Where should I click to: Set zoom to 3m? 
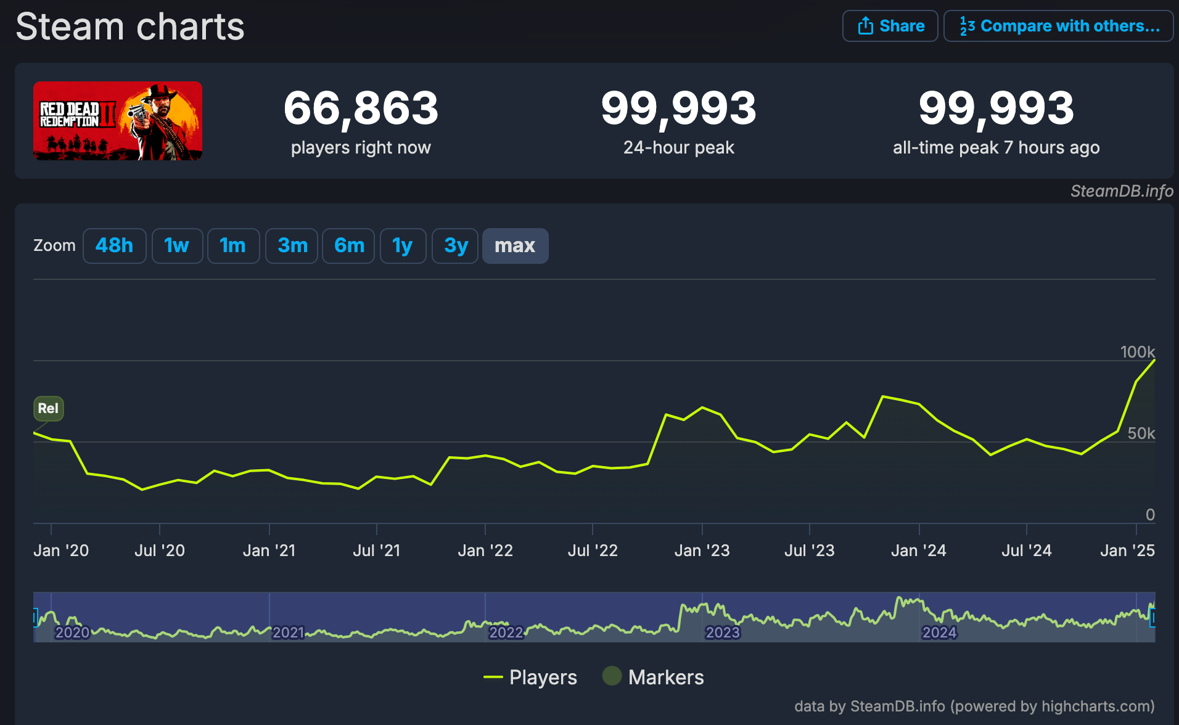[292, 246]
